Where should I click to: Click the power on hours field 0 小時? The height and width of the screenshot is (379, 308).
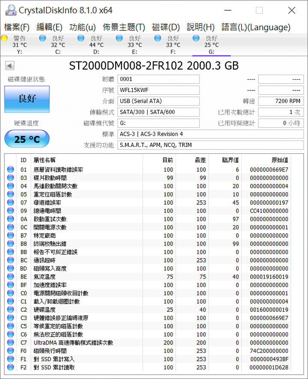click(281, 123)
